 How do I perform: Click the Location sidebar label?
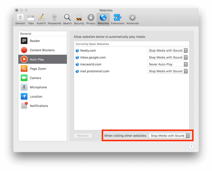pyautogui.click(x=36, y=97)
